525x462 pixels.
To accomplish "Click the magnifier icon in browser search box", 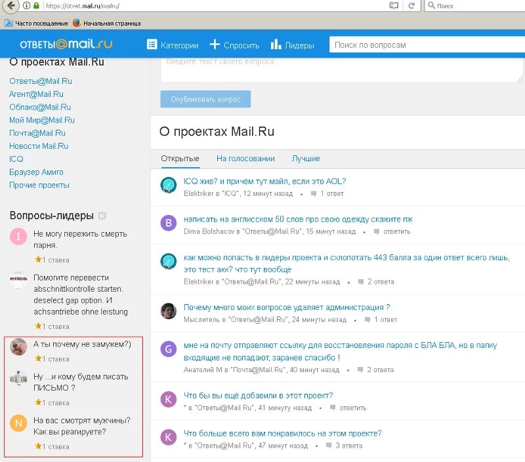I will pyautogui.click(x=431, y=5).
